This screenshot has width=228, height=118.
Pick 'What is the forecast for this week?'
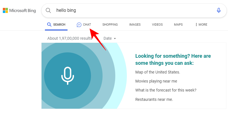pos(166,90)
